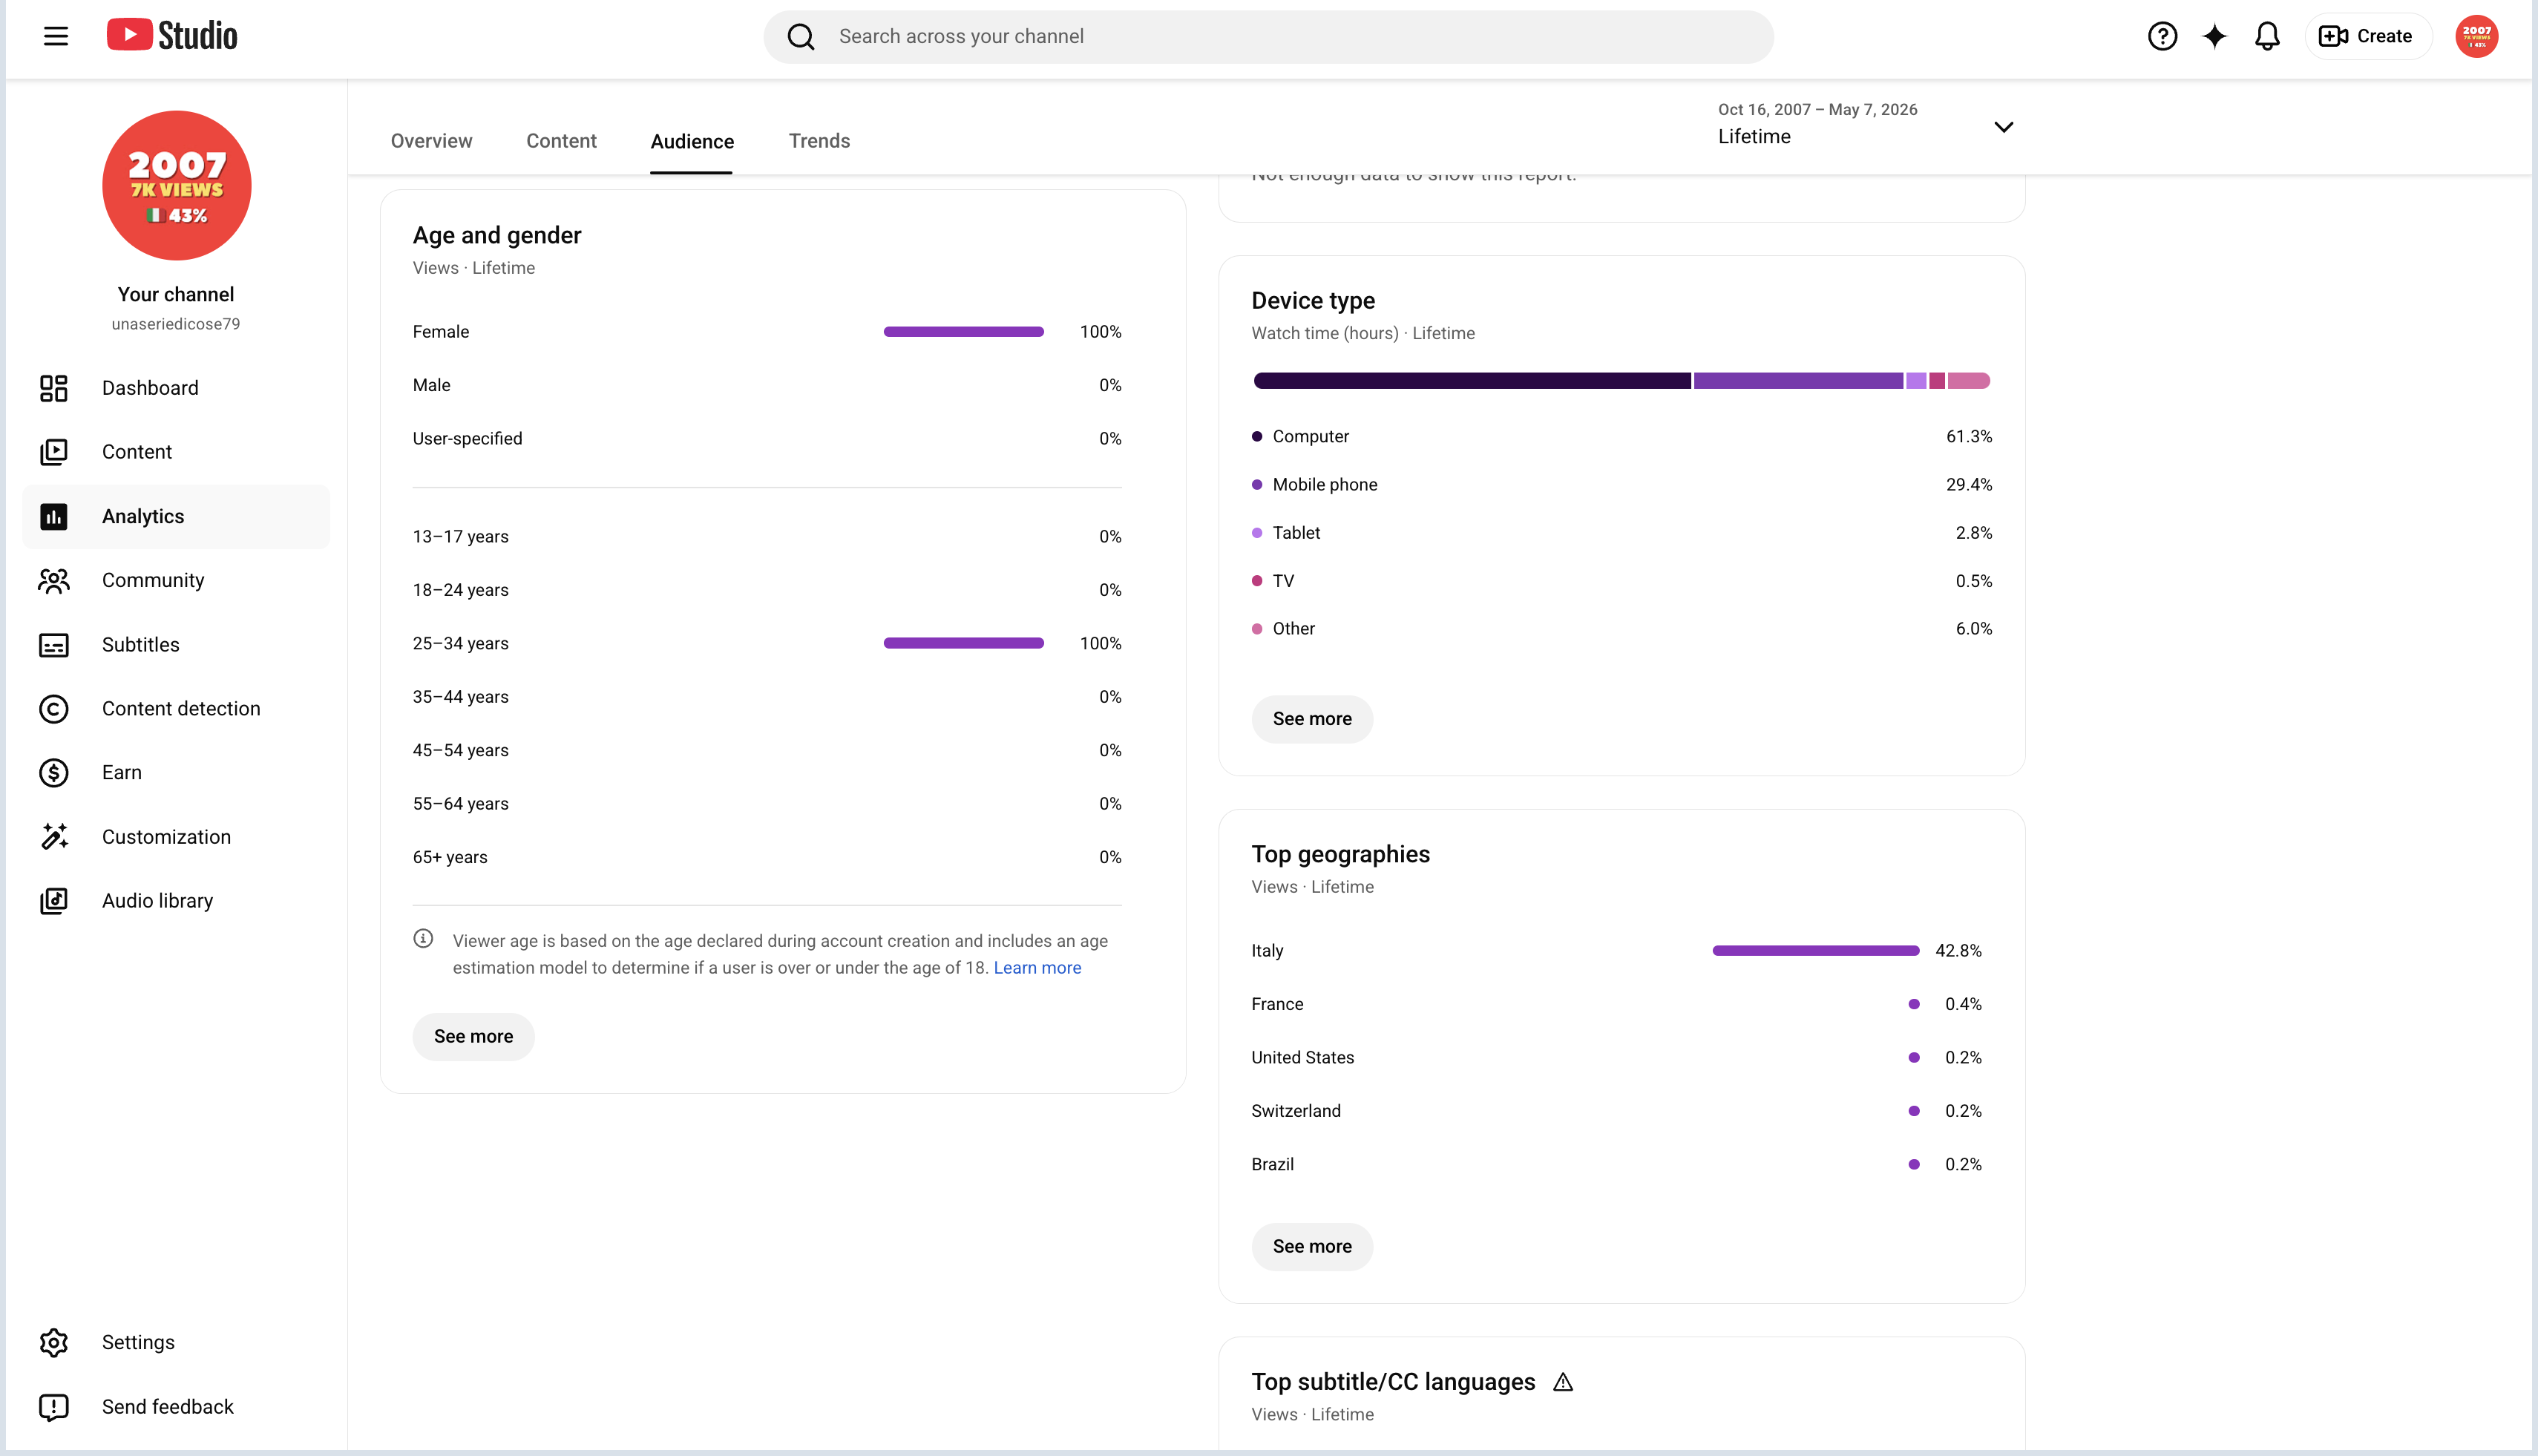Viewport: 2538px width, 1456px height.
Task: Click the Subtitles icon in sidebar
Action: 54,645
